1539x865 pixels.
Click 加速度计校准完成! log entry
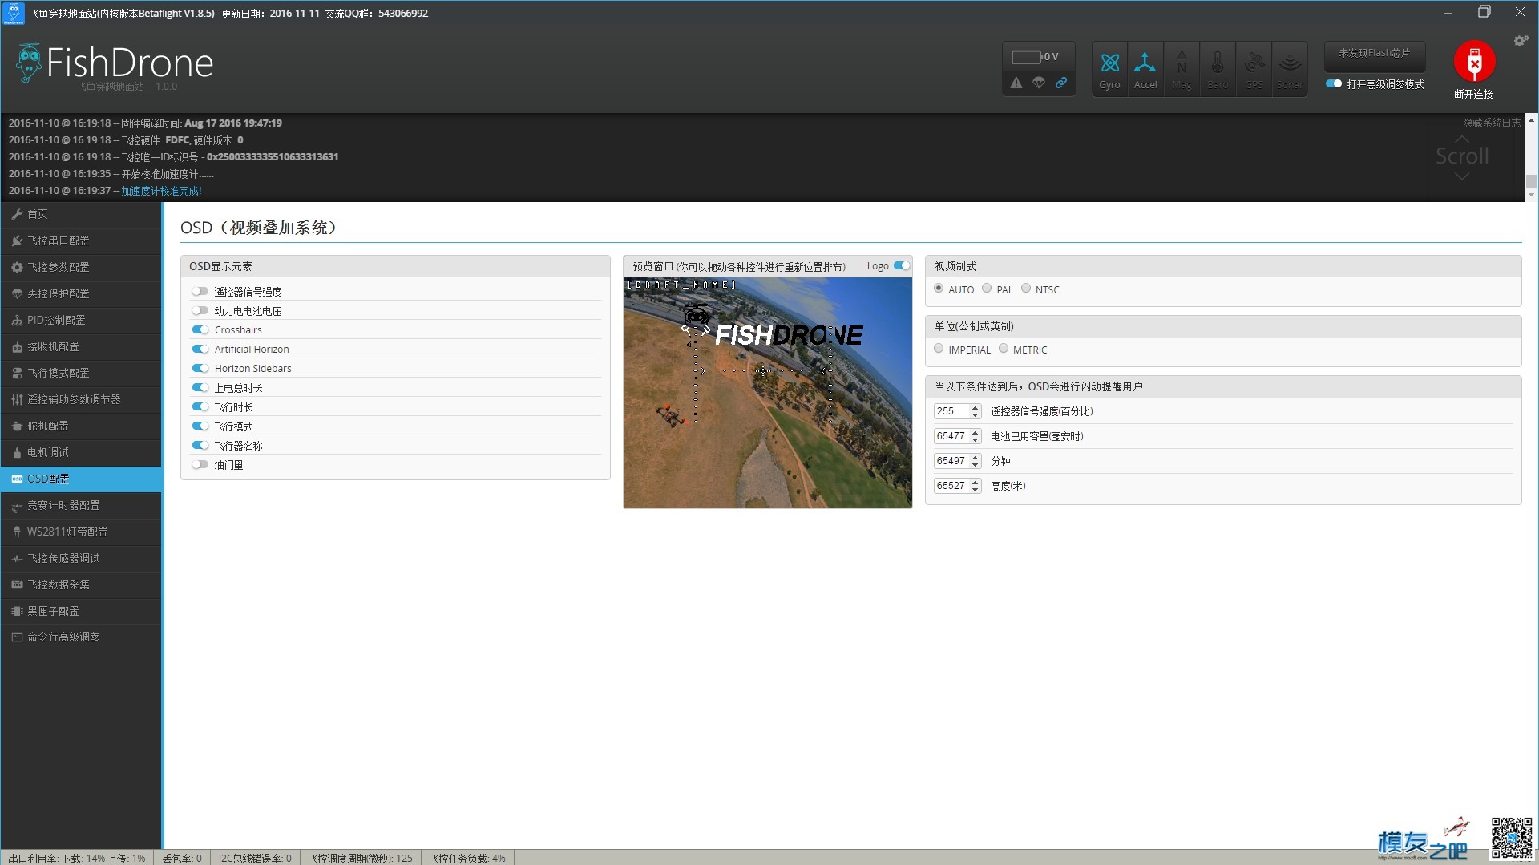pyautogui.click(x=161, y=191)
